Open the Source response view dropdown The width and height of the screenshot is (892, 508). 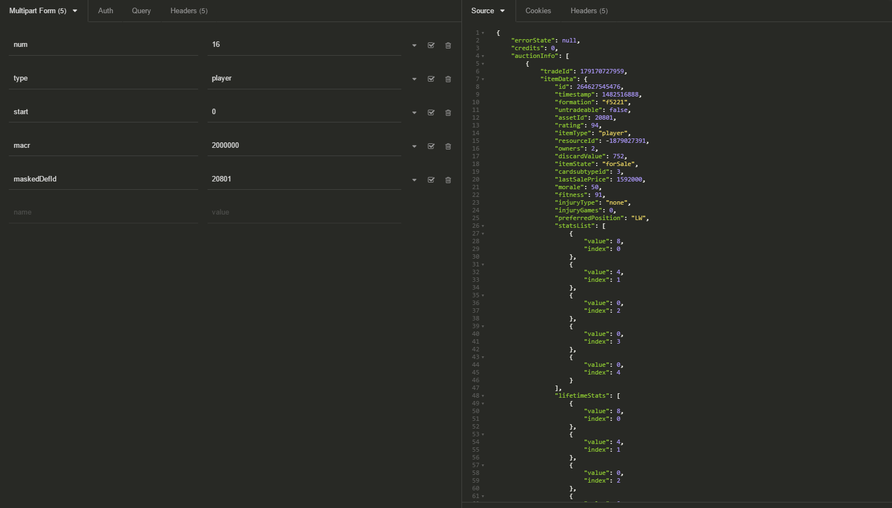tap(488, 11)
